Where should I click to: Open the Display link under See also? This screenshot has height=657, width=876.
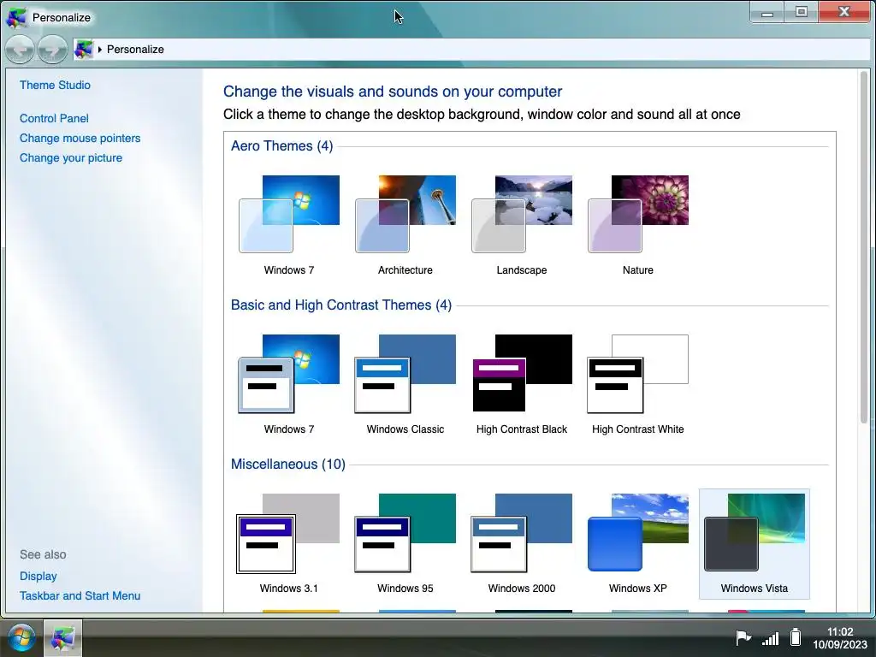tap(38, 576)
